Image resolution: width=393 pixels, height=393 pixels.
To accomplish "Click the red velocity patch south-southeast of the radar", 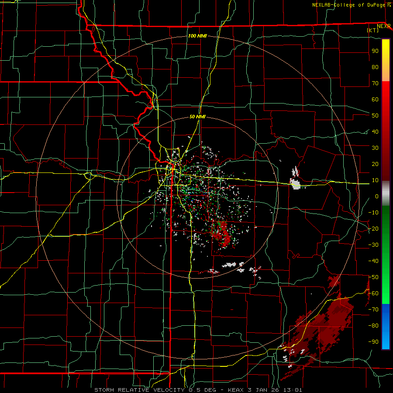I will coord(222,234).
